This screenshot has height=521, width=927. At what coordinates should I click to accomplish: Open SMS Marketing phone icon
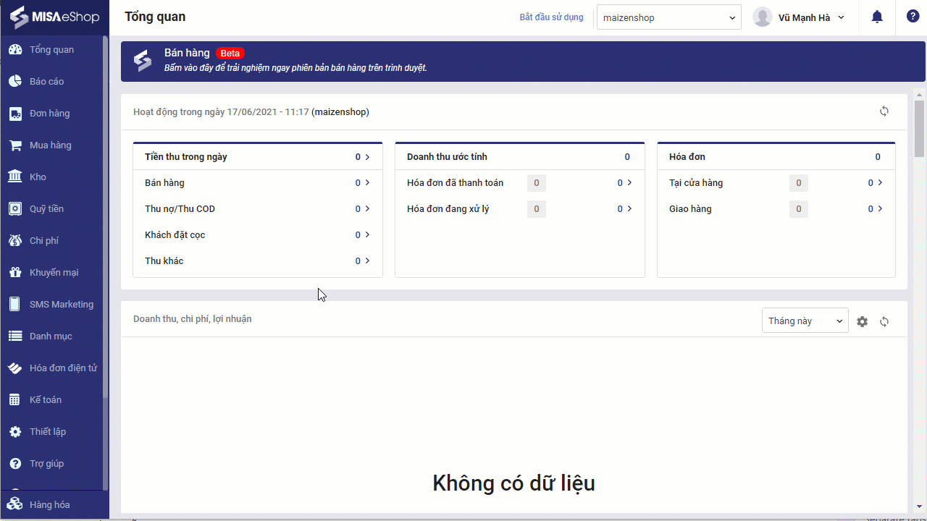[x=15, y=305]
